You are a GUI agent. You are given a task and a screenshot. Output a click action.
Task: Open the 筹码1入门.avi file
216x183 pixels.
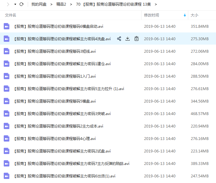[x=55, y=76]
